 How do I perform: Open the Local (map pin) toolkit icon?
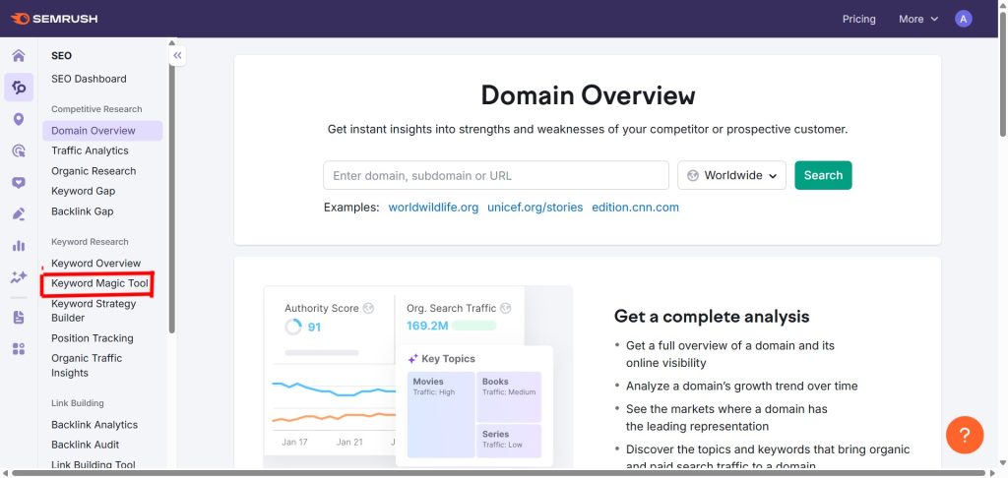coord(18,119)
